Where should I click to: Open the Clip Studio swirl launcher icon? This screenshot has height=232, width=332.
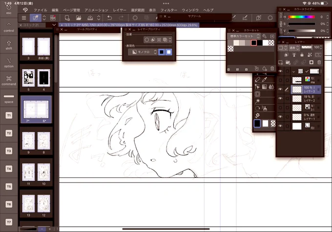(x=53, y=18)
